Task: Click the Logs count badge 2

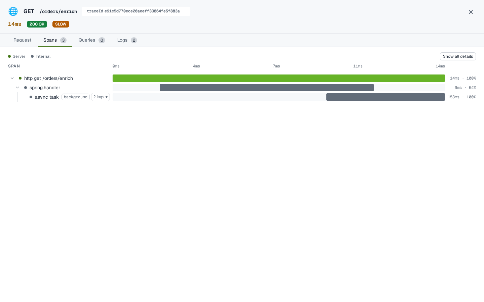Action: pyautogui.click(x=134, y=40)
